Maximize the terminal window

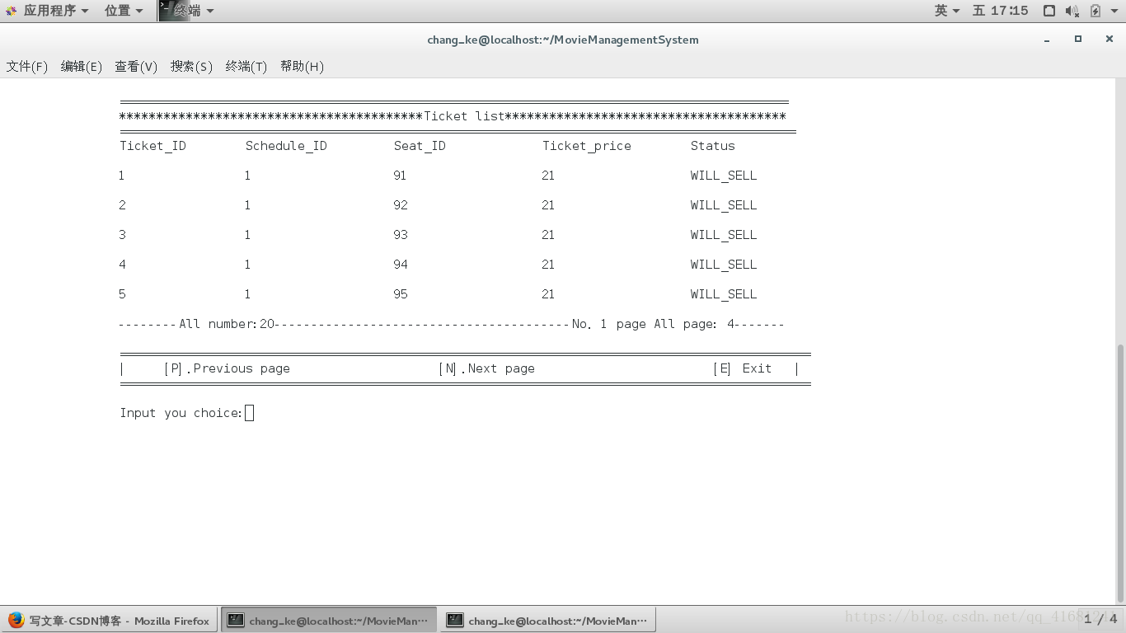[x=1077, y=39]
